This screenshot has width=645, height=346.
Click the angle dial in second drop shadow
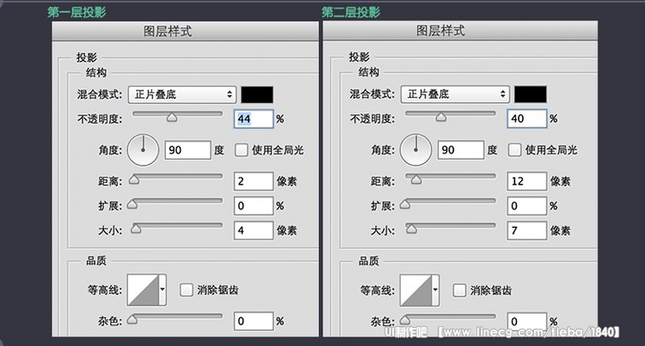[x=416, y=149]
